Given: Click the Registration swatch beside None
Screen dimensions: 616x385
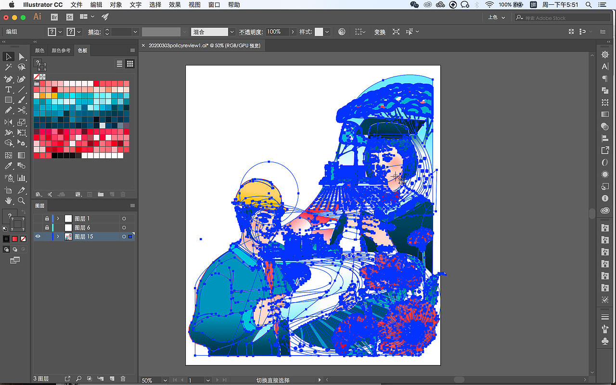Looking at the screenshot, I should [x=42, y=77].
